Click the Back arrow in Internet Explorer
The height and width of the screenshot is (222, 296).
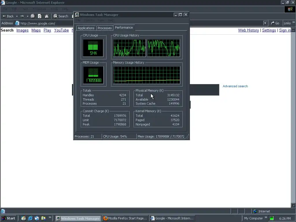(8, 16)
